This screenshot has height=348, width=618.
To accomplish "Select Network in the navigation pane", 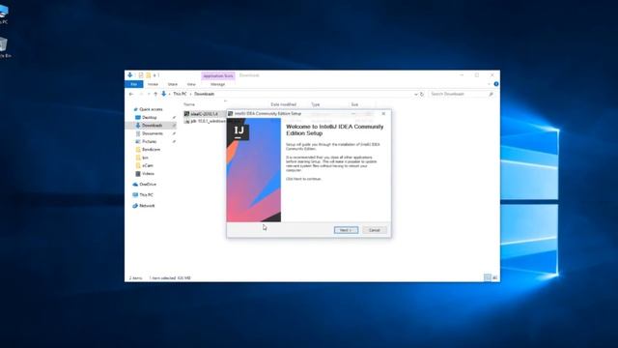I will click(147, 206).
